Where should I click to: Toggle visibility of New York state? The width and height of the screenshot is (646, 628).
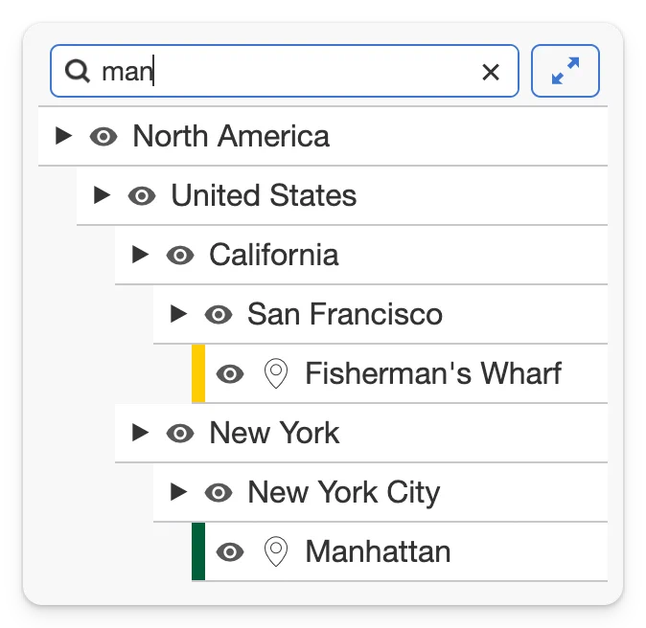pyautogui.click(x=180, y=434)
